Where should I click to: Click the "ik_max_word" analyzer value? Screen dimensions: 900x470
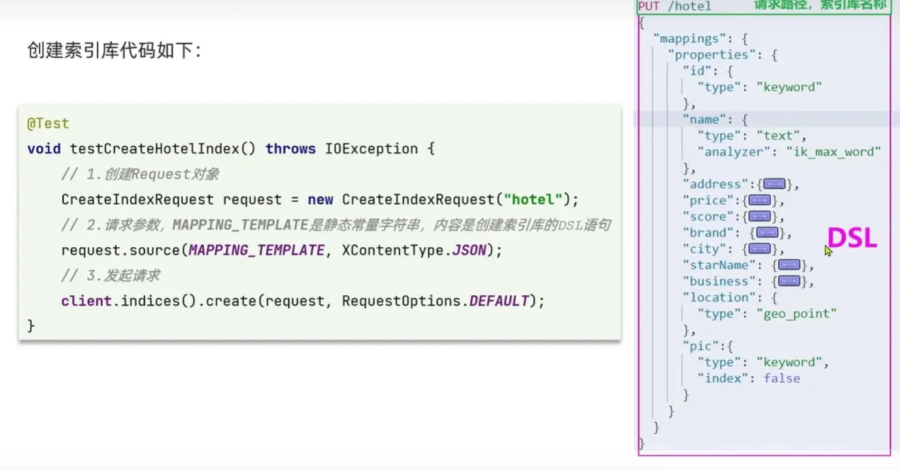[x=833, y=152]
